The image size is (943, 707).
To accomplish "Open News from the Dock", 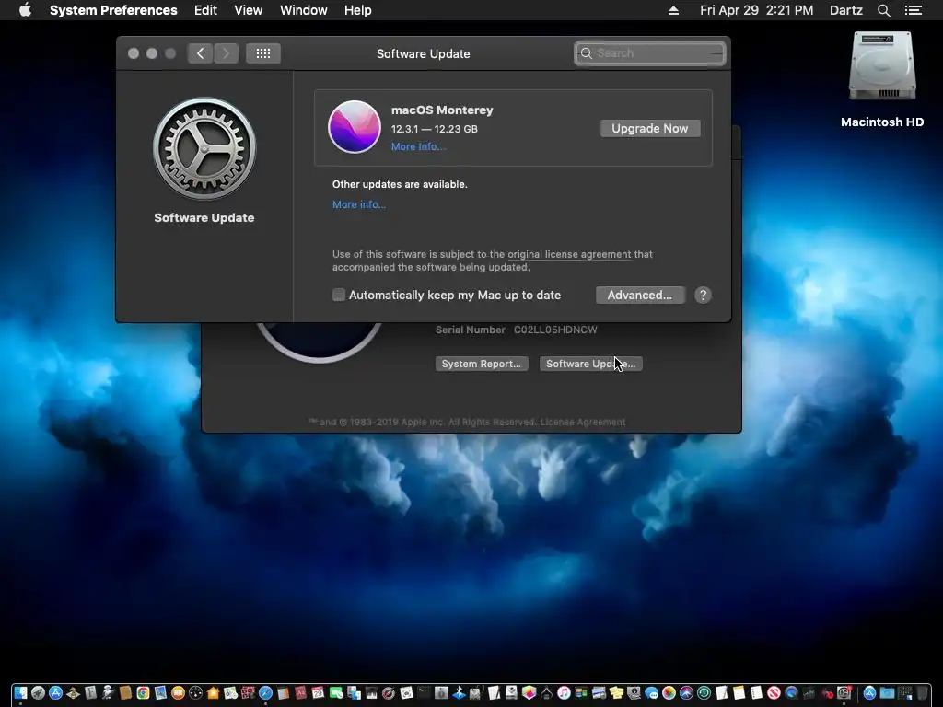I will (774, 692).
